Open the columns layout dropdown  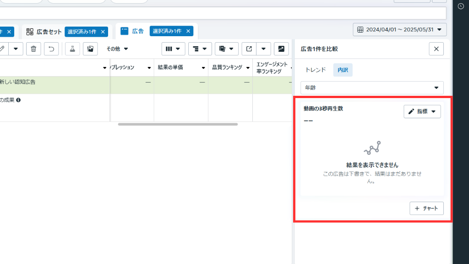[173, 49]
